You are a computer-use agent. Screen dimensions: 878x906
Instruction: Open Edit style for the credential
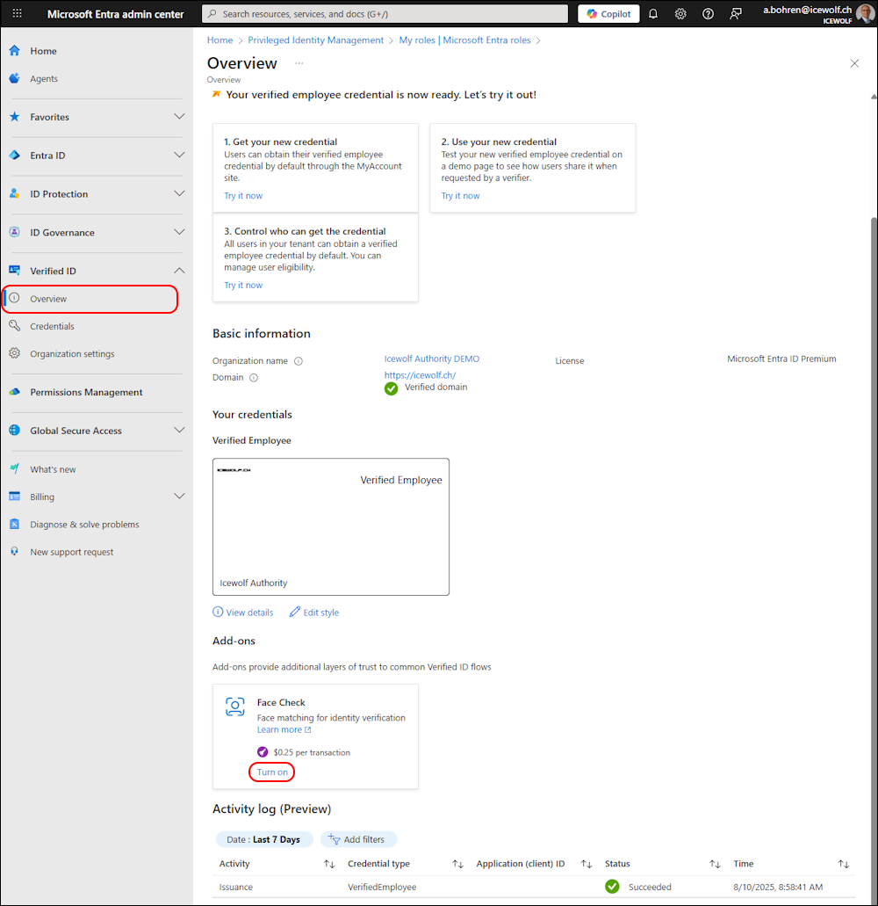pos(314,612)
